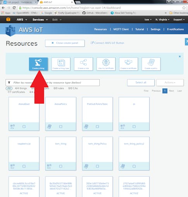Tick the checkbox on the tom_thing-Policy card
This screenshot has height=197, width=188.
click(97, 166)
